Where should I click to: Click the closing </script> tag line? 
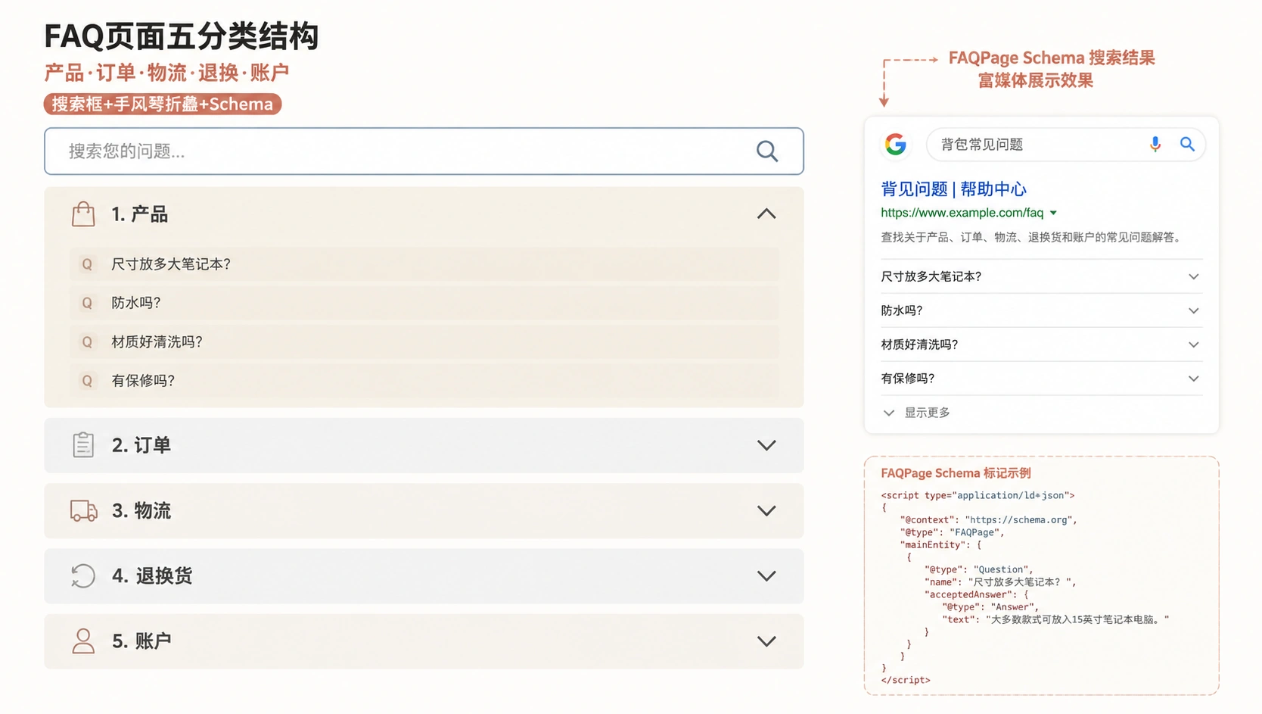(906, 680)
